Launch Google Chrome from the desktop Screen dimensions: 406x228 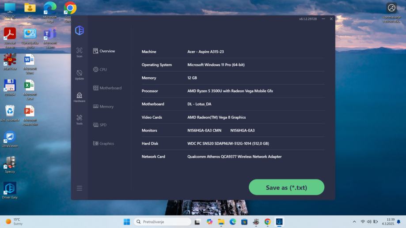pos(70,12)
